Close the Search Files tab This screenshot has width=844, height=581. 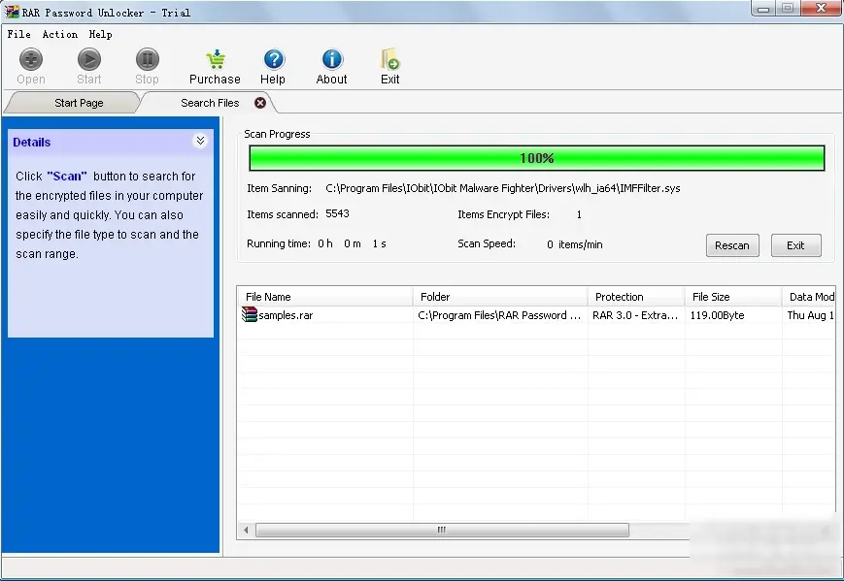tap(258, 102)
